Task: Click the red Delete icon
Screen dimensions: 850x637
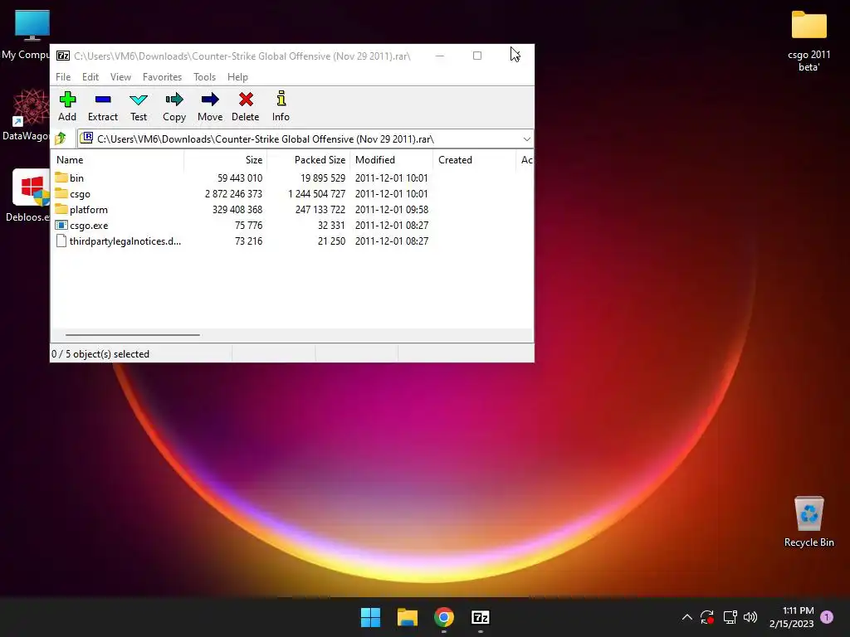Action: (x=246, y=100)
